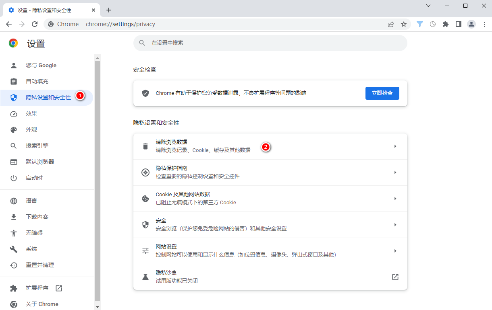Open 效果 settings section
The height and width of the screenshot is (310, 492).
[47, 113]
